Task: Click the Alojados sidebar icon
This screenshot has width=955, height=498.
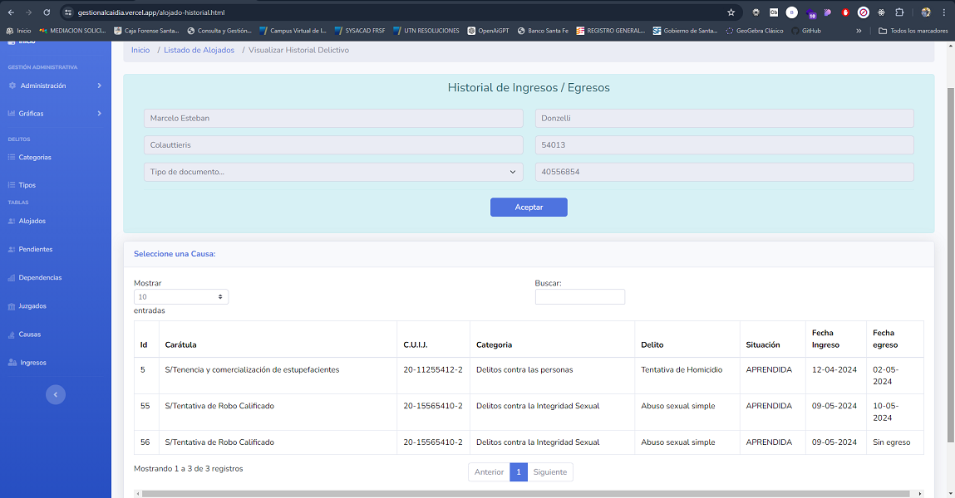Action: coord(12,222)
